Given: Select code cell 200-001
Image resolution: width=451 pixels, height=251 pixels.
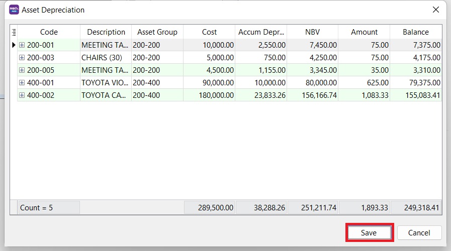Looking at the screenshot, I should tap(41, 45).
